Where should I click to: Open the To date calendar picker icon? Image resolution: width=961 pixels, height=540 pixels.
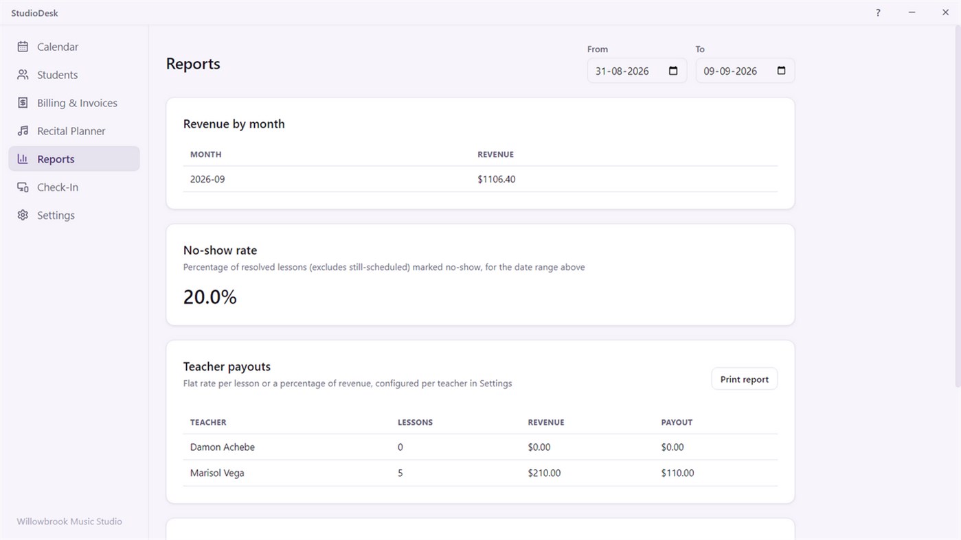781,71
